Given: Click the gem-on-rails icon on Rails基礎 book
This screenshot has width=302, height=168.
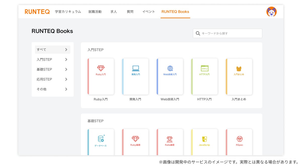Looking at the screenshot, I should point(170,139).
